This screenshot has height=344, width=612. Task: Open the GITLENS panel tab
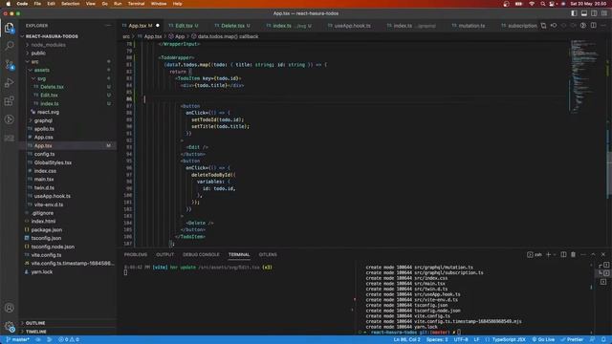[x=268, y=255]
